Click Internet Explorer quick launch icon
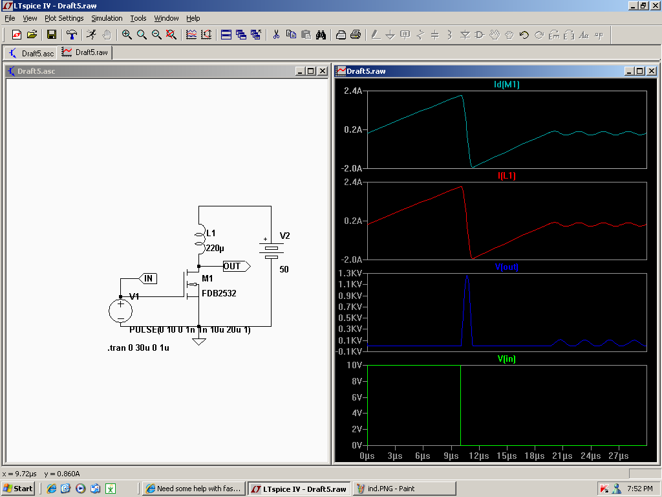Viewport: 662px width, 497px height. tap(52, 489)
